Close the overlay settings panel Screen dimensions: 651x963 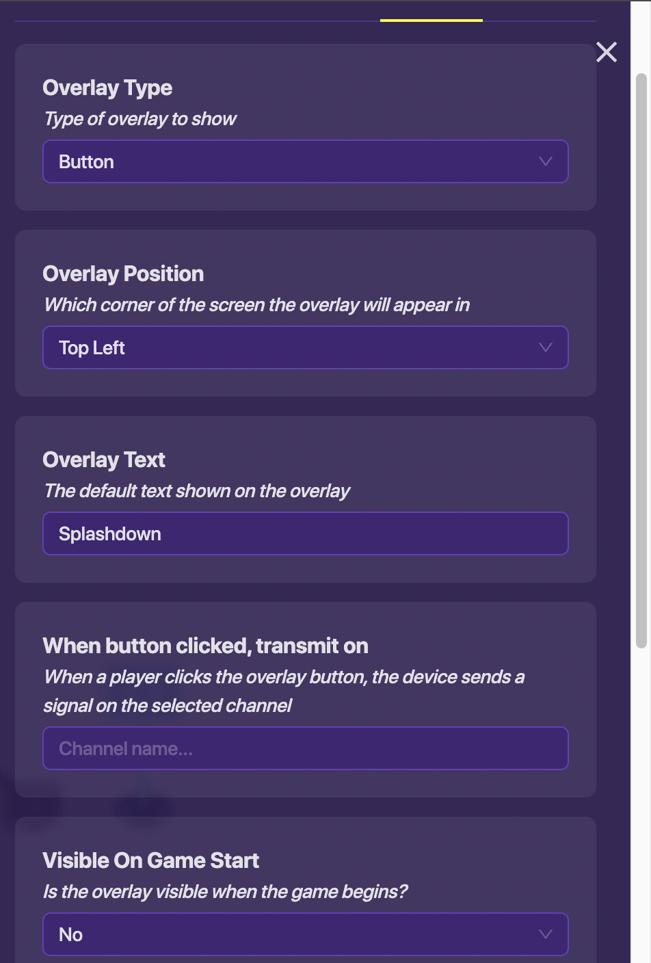(606, 52)
